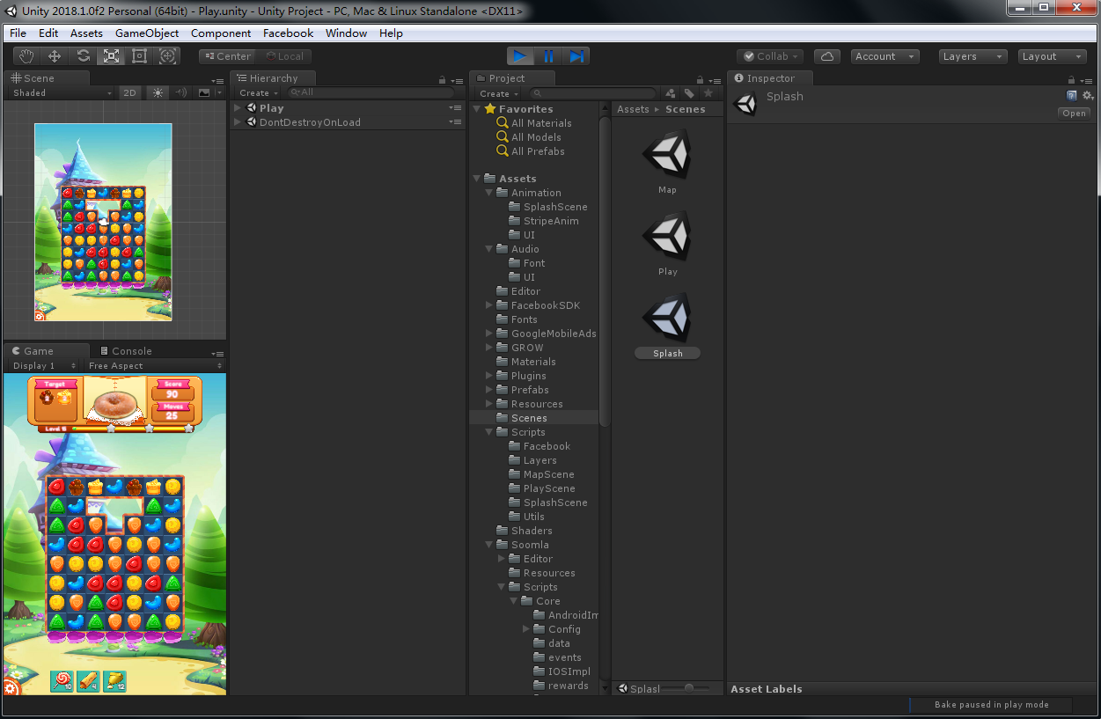Screen dimensions: 1101x719
Task: Open the Hierarchy panel options menu
Action: (456, 79)
